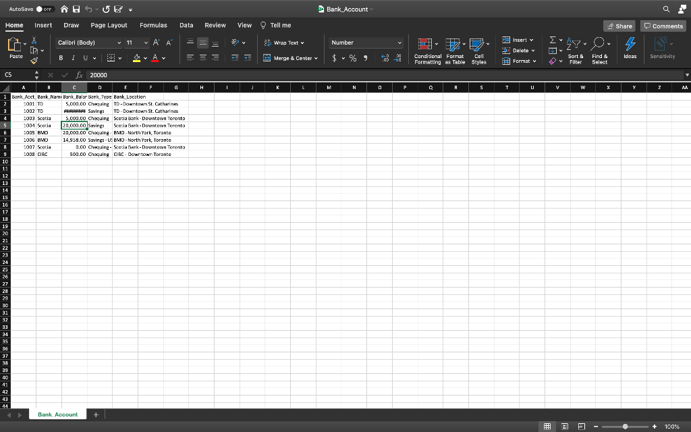The height and width of the screenshot is (432, 691).
Task: Click the zoom slider handle
Action: click(x=625, y=427)
